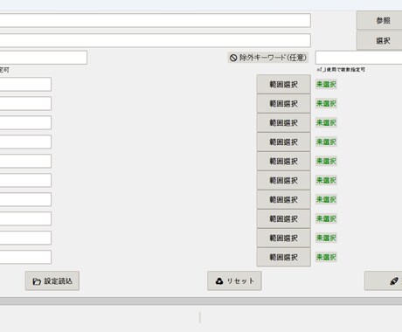Image resolution: width=402 pixels, height=332 pixels.
Task: Click the 使用で複数指定可 hint under exclude field
Action: coord(341,70)
